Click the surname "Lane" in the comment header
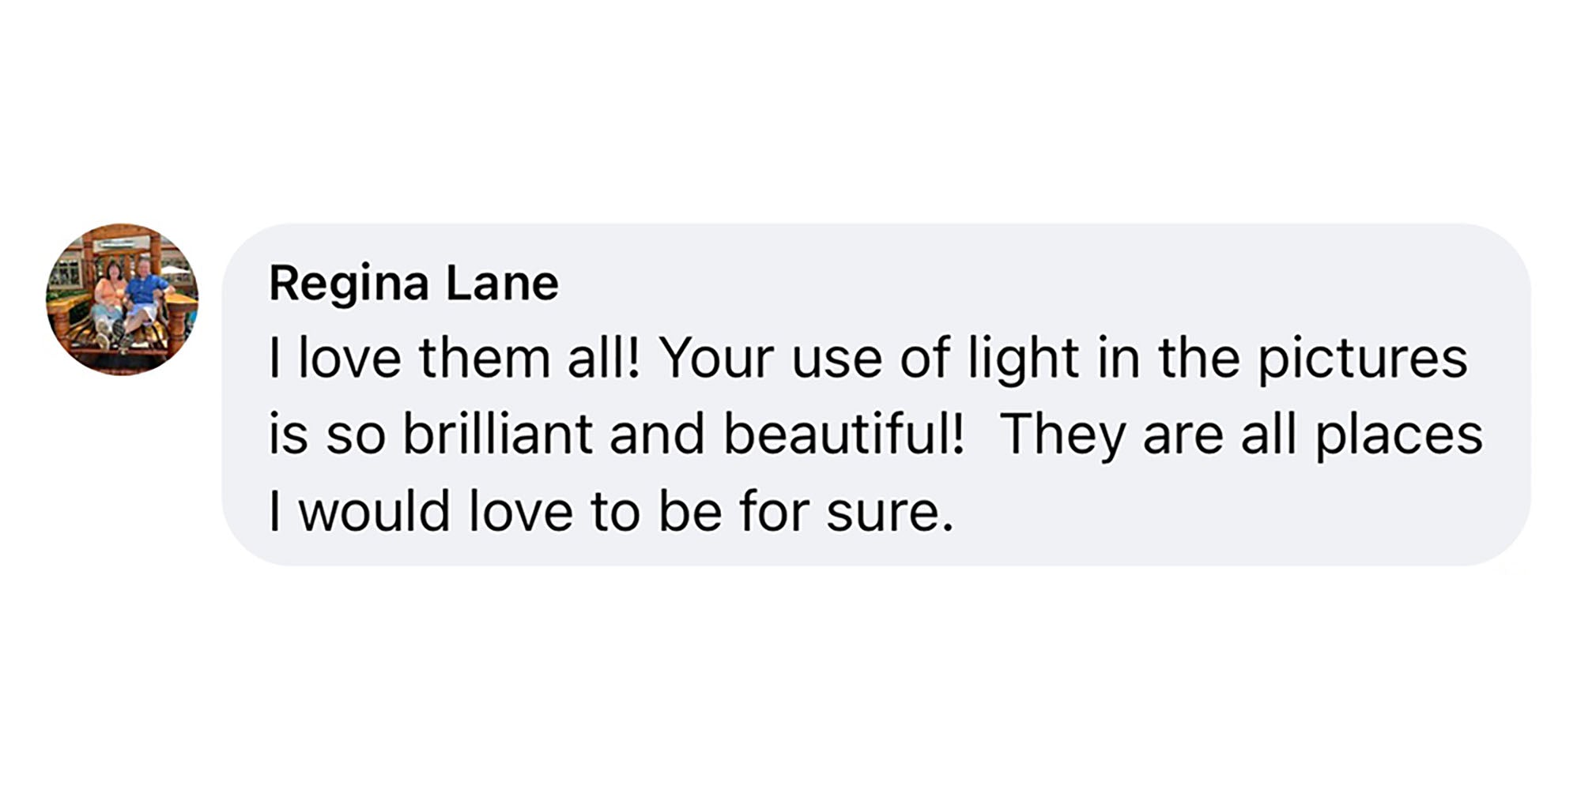The width and height of the screenshot is (1581, 790). (x=502, y=283)
